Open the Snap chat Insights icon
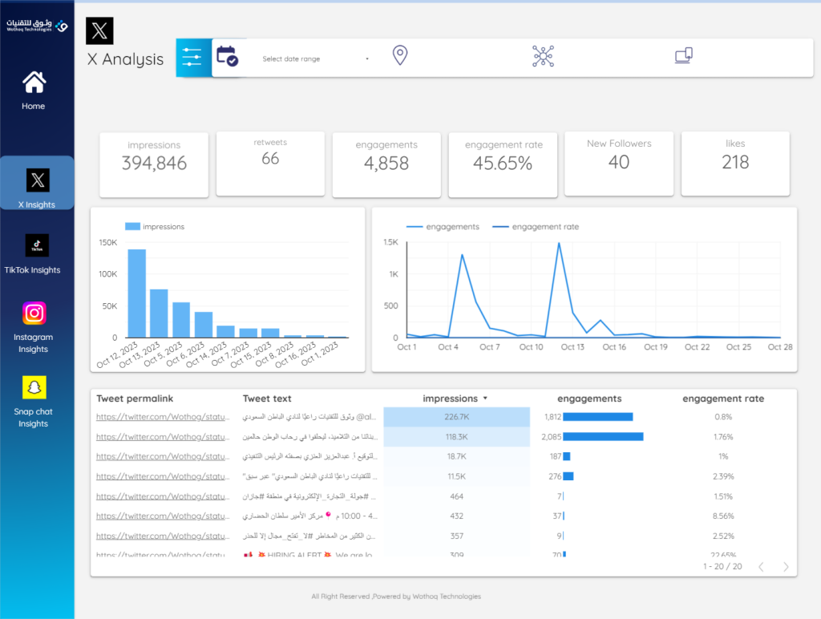 (34, 387)
